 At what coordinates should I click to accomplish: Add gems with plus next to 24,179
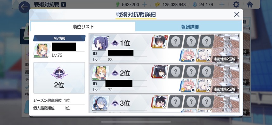(222, 4)
